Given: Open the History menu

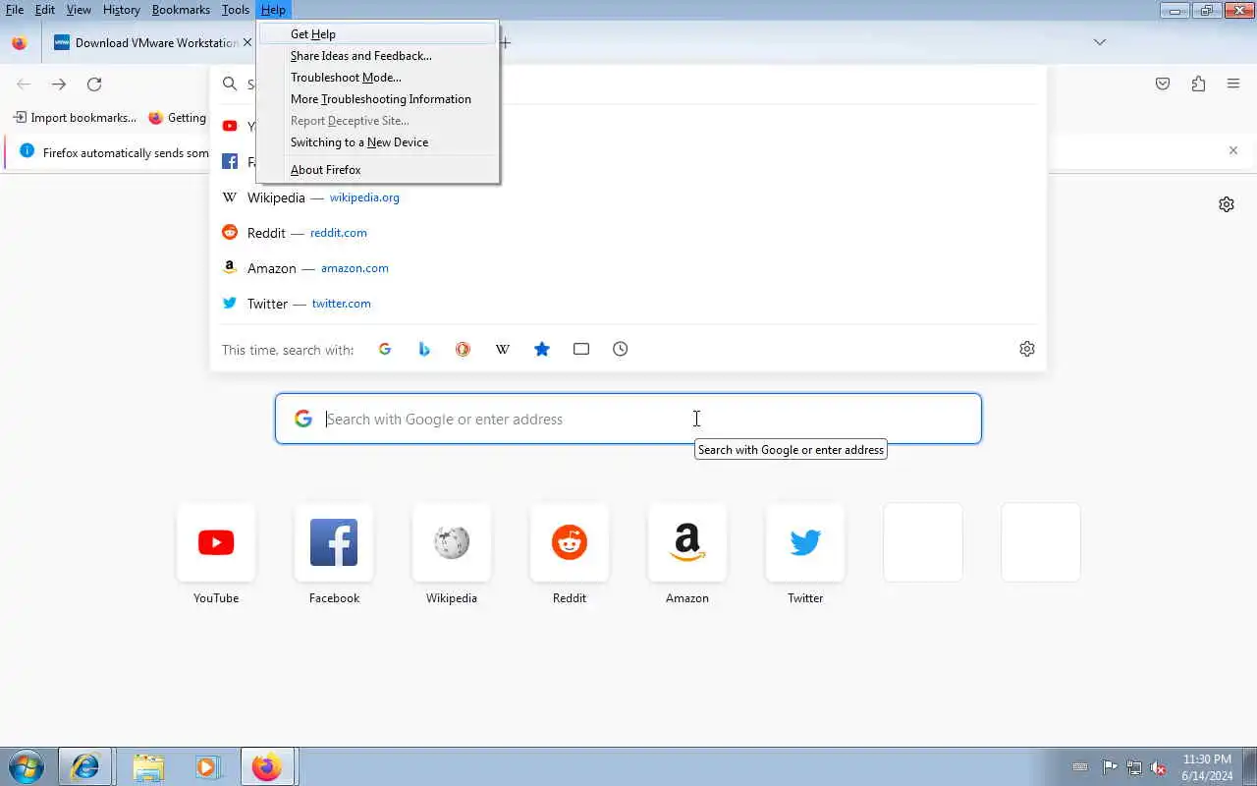Looking at the screenshot, I should (122, 10).
